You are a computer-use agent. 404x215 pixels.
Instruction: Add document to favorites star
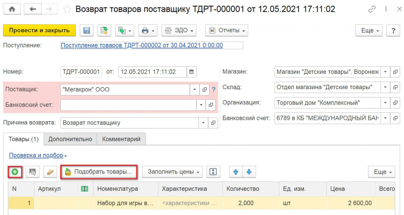tap(67, 9)
